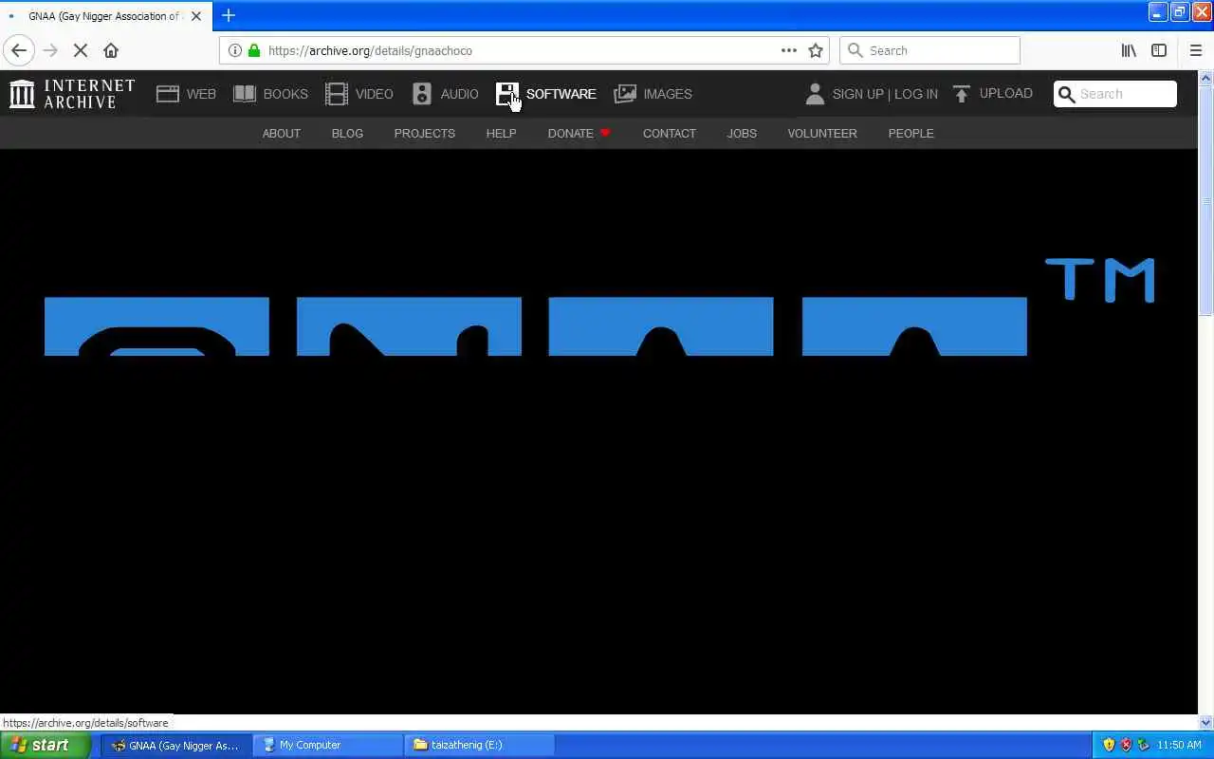Screen dimensions: 1214x759
Task: Click the archive.org address bar URL
Action: pyautogui.click(x=370, y=50)
